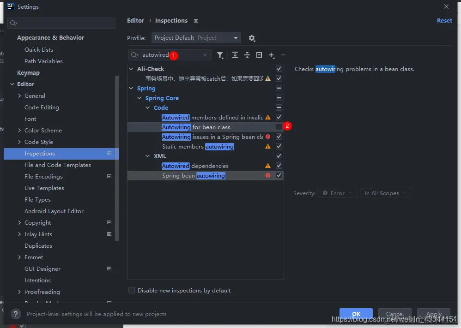Open the In All Scopes dropdown
Image resolution: width=461 pixels, height=328 pixels.
385,193
